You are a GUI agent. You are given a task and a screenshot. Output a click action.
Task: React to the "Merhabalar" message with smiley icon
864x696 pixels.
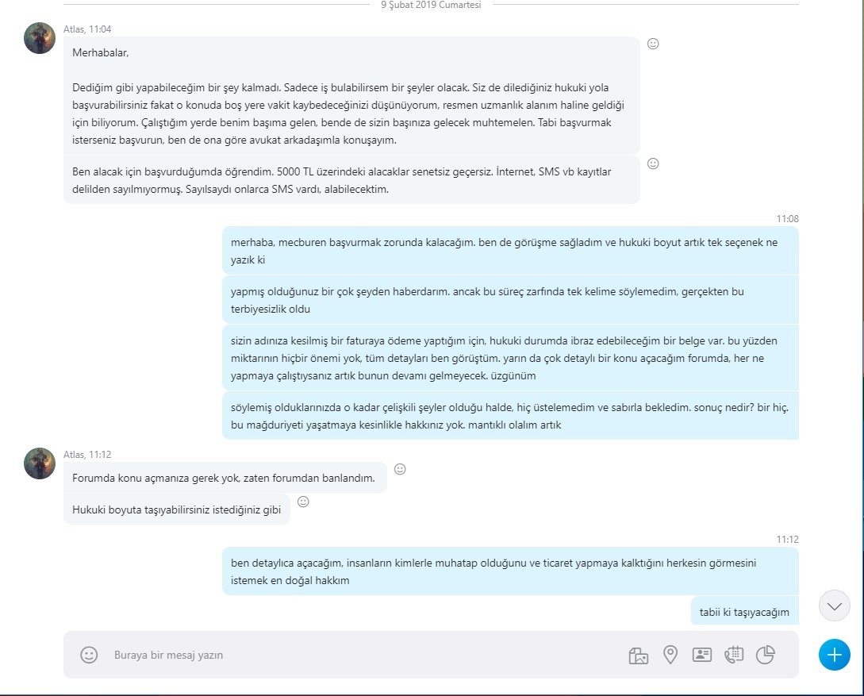point(653,44)
